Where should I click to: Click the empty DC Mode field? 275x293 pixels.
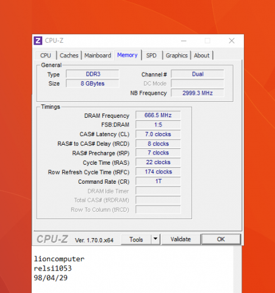[x=198, y=84]
